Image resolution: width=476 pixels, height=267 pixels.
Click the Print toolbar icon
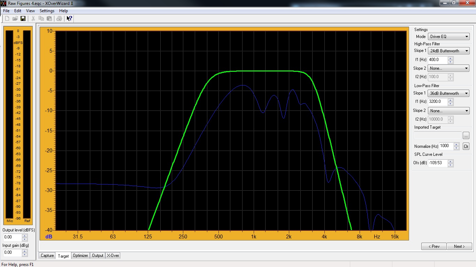pos(59,18)
